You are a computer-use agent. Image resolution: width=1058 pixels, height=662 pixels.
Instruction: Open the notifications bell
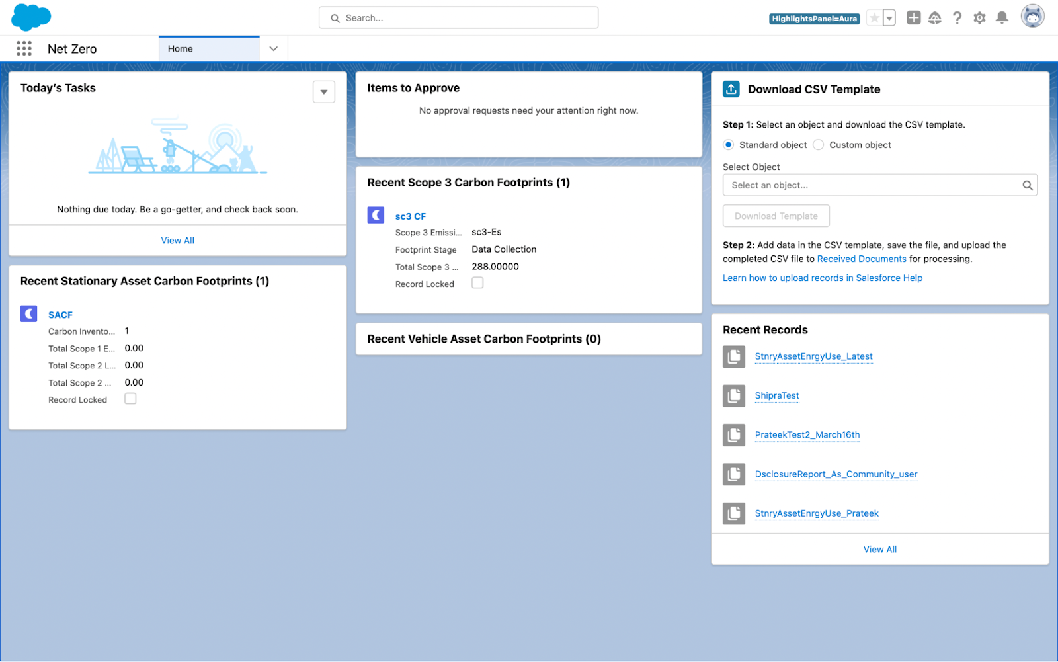(x=1002, y=18)
